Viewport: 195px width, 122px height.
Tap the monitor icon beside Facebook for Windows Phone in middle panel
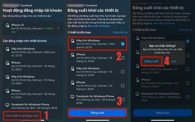[72, 97]
